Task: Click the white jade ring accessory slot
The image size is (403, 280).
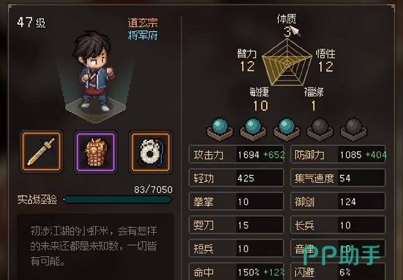Action: 151,151
